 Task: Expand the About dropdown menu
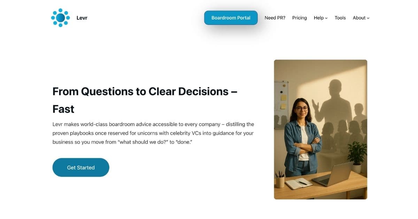point(361,18)
